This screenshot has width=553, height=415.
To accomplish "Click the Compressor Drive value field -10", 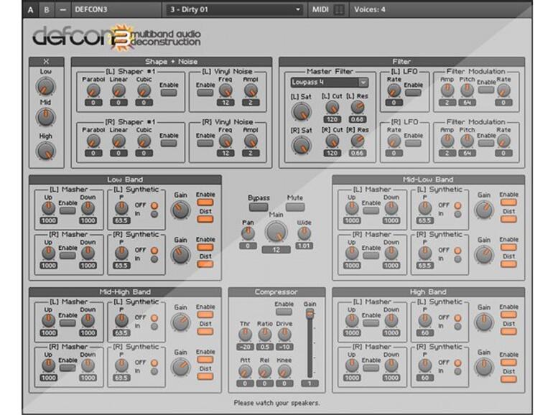I will click(x=284, y=347).
